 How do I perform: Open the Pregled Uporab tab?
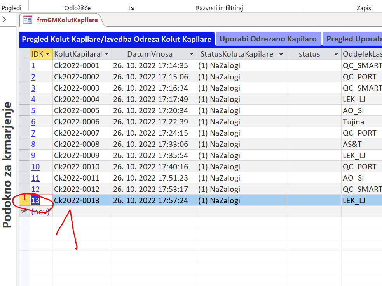[352, 39]
